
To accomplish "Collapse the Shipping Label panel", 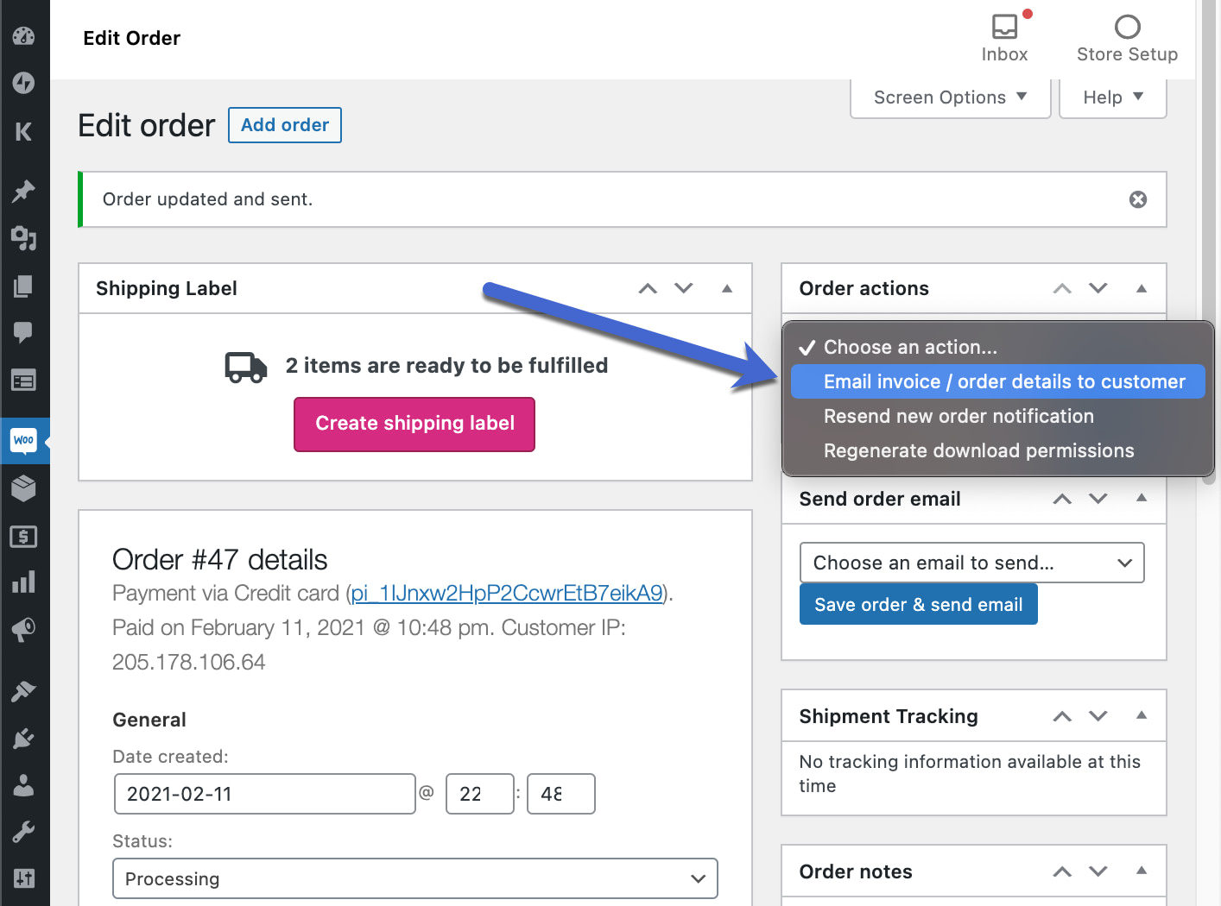I will tap(726, 287).
